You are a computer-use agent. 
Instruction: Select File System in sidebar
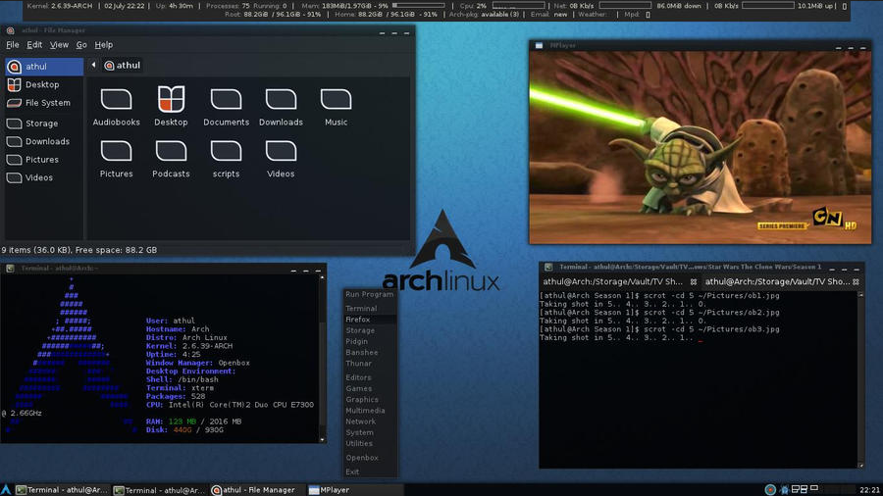click(44, 103)
